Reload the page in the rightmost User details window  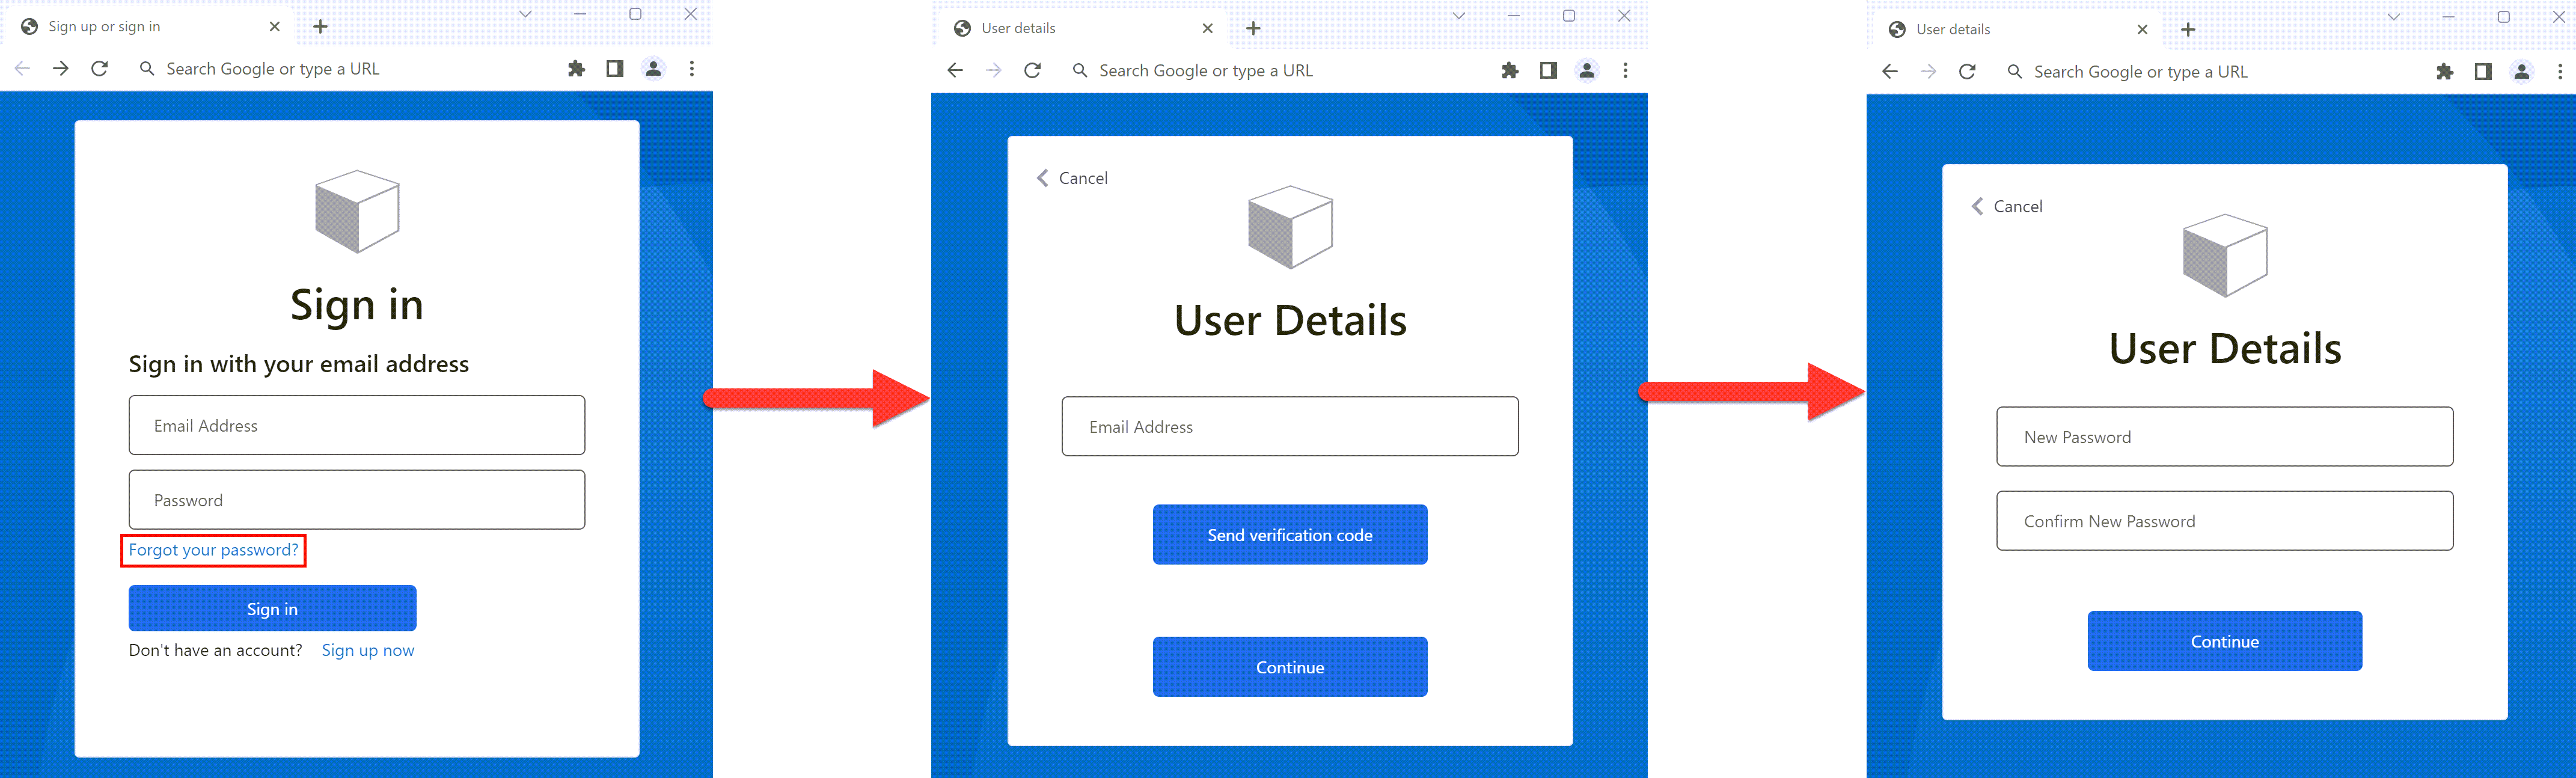click(1967, 72)
